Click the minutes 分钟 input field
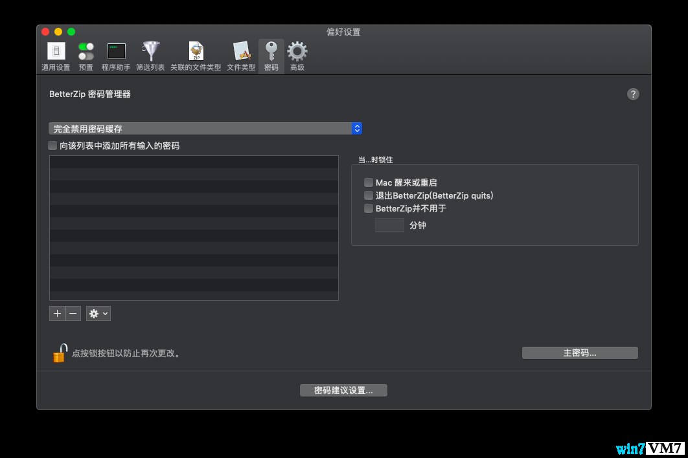The height and width of the screenshot is (458, 688). [389, 225]
